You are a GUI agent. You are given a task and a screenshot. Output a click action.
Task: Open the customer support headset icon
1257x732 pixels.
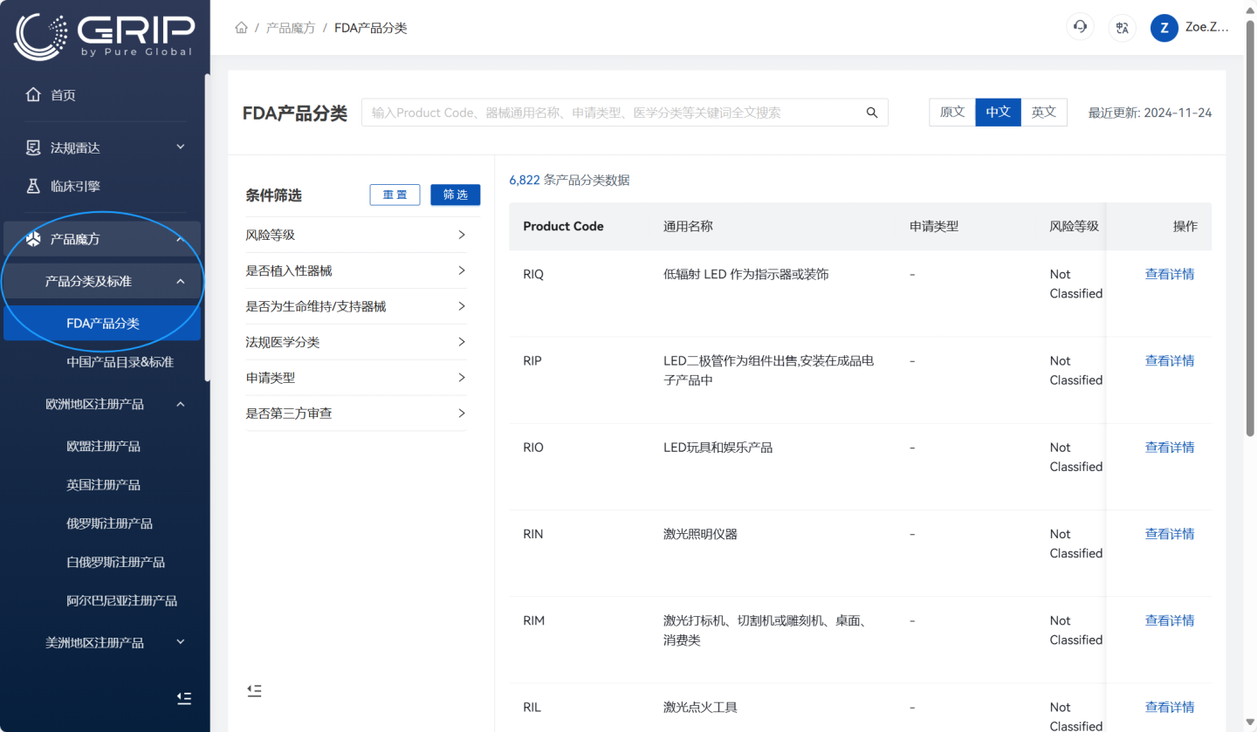coord(1081,27)
